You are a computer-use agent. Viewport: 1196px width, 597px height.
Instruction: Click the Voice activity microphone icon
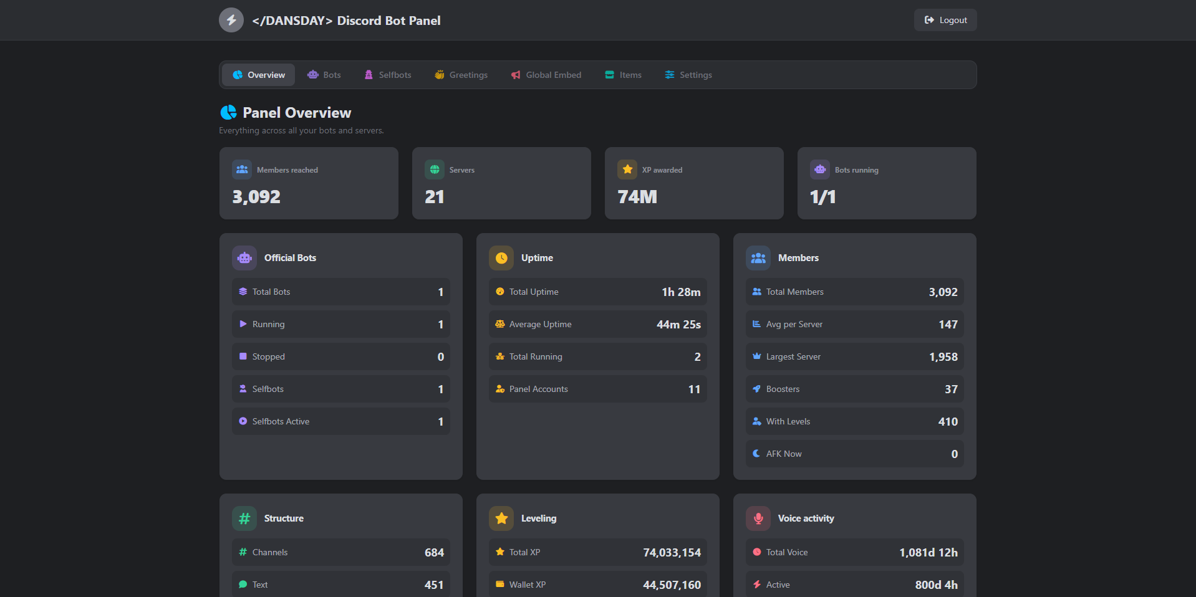tap(758, 518)
